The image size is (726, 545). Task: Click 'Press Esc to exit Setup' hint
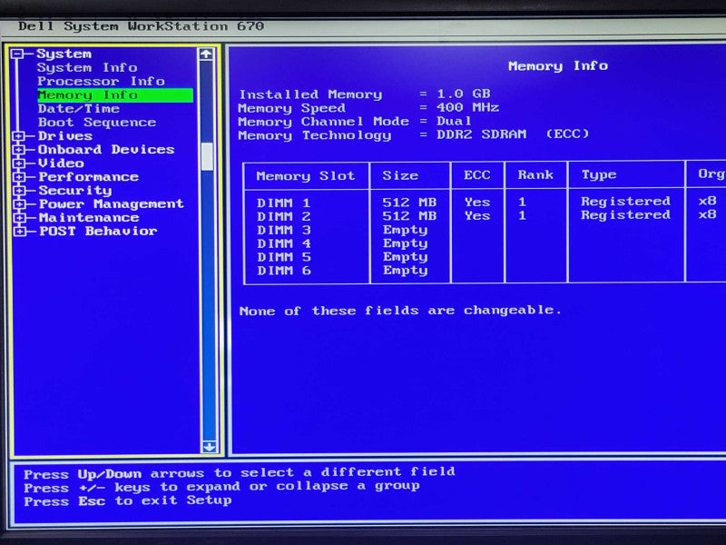[128, 501]
